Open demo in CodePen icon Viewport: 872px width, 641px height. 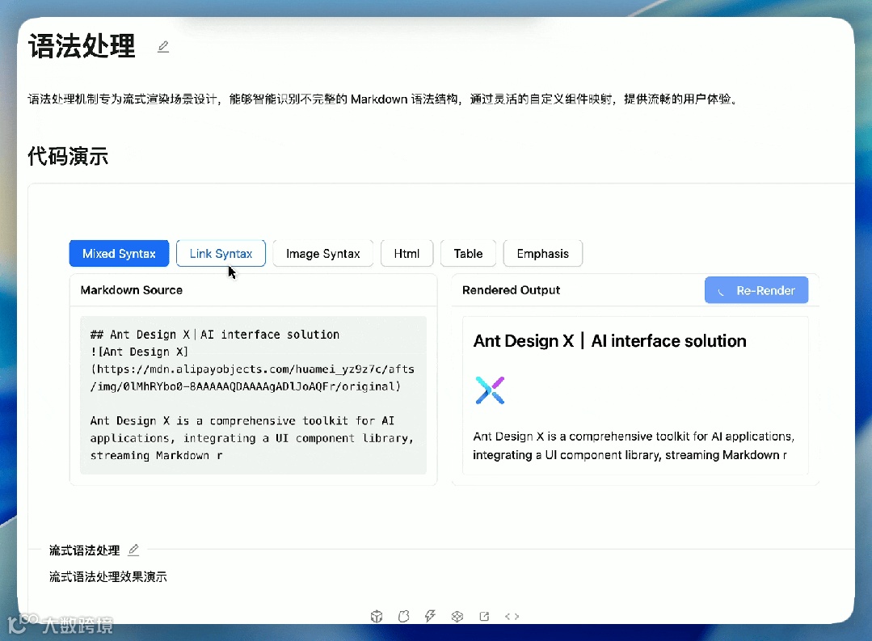[x=457, y=616]
